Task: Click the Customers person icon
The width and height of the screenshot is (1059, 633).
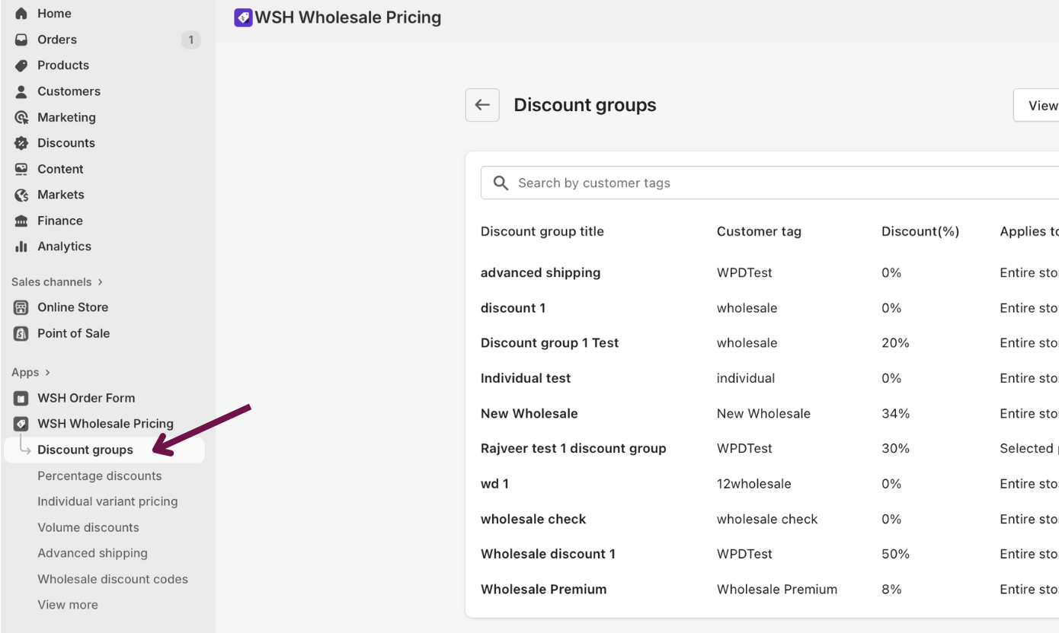Action: tap(21, 91)
